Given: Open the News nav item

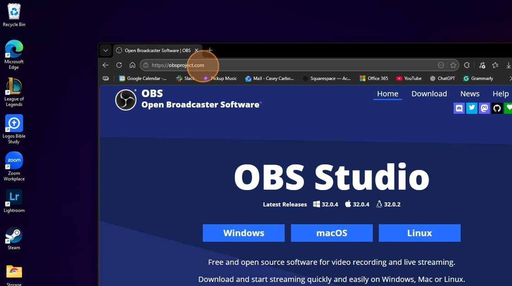Looking at the screenshot, I should [470, 94].
